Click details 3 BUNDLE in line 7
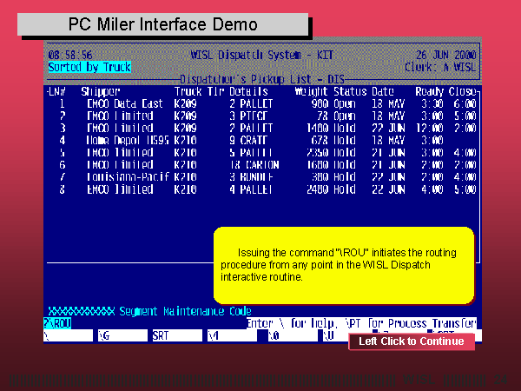Screen dimensions: 521x391 click(251, 177)
